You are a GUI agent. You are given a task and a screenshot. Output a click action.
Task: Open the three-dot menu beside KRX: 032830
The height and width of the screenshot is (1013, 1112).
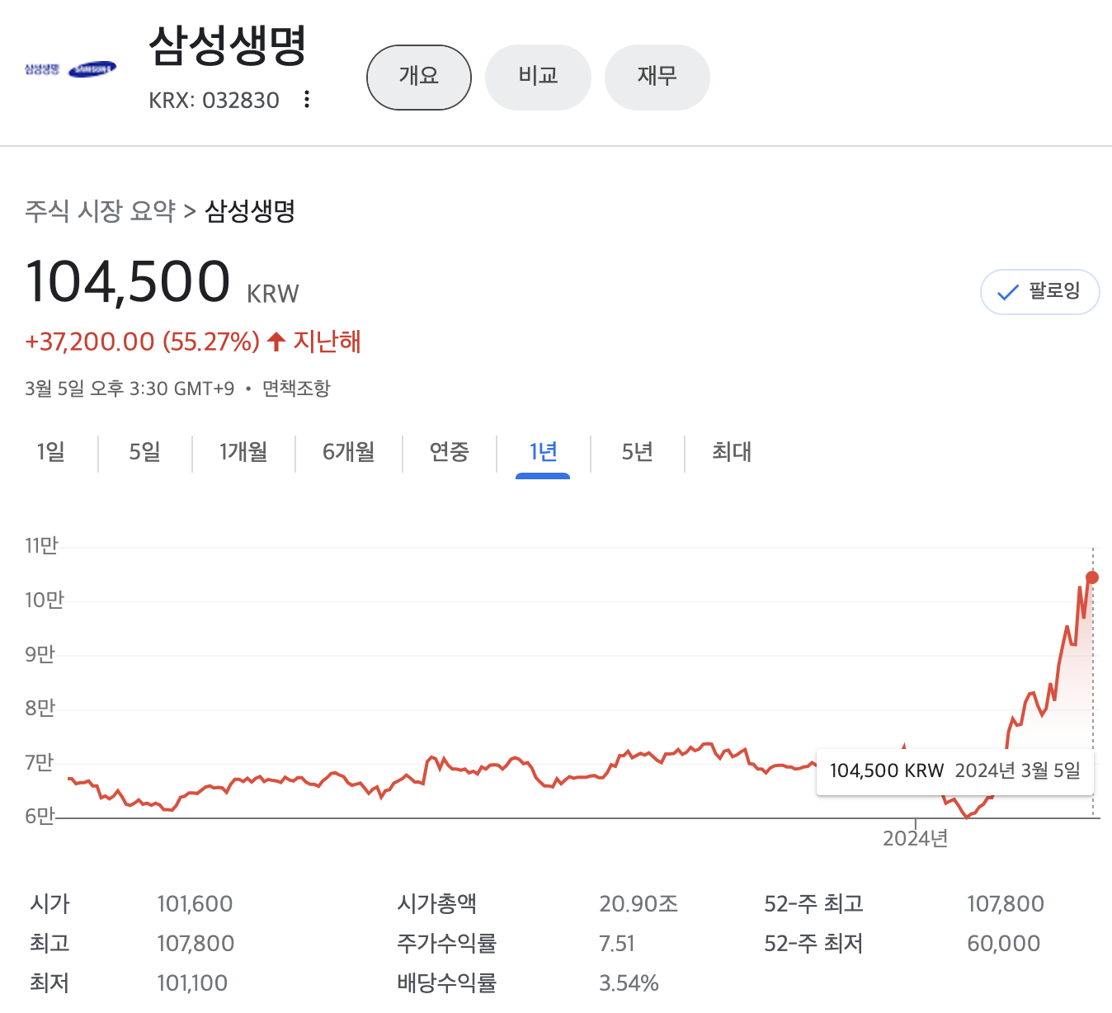307,100
